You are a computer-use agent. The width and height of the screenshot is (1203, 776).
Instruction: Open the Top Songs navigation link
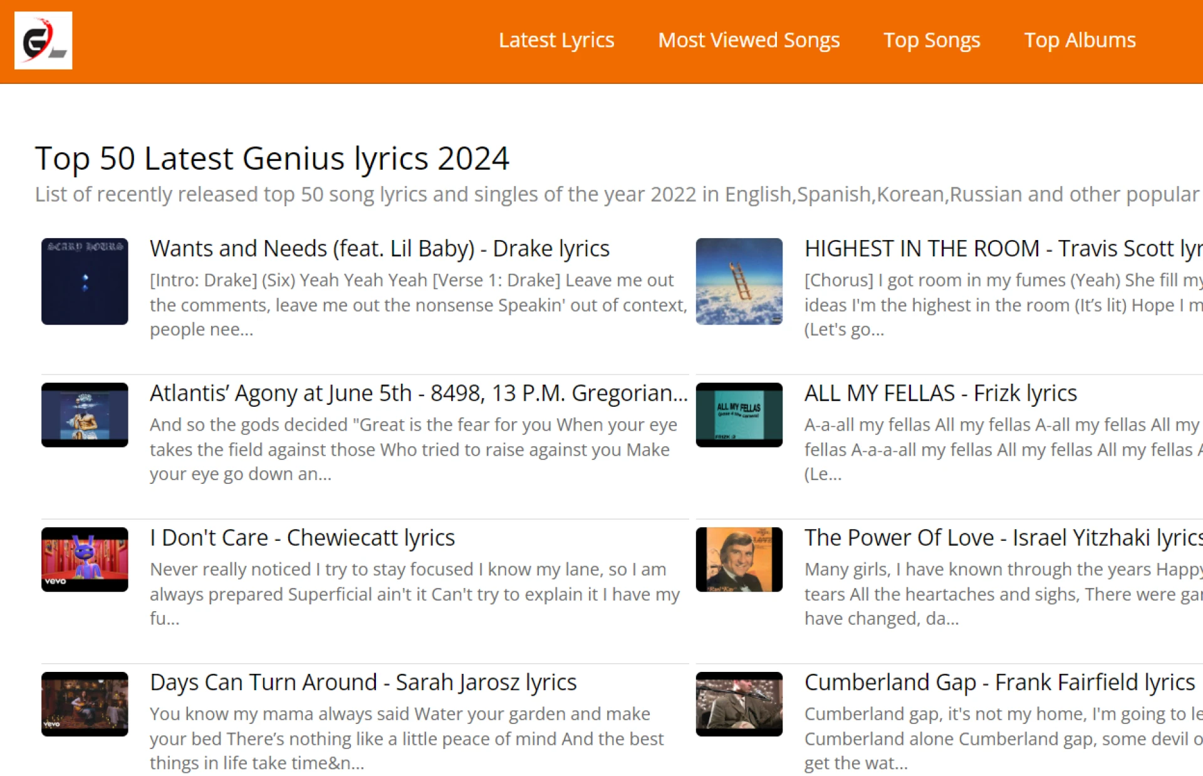[x=931, y=40]
